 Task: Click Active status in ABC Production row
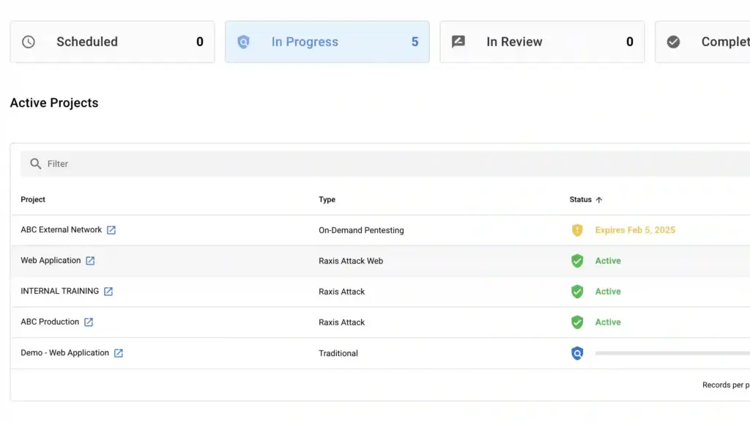click(608, 322)
